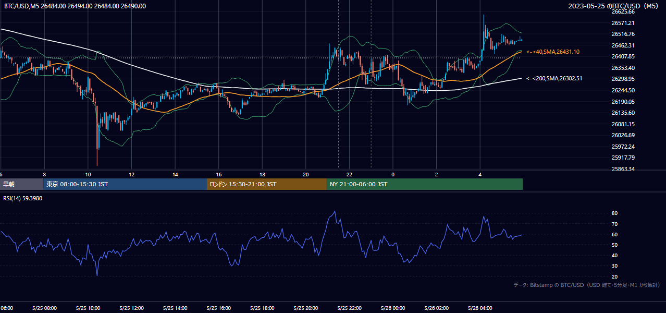The height and width of the screenshot is (313, 666).
Task: Click the 26190.05 price axis value
Action: pos(623,102)
